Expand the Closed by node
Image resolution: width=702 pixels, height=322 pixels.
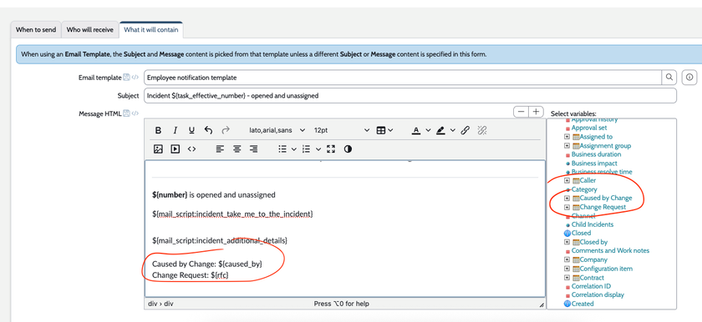[567, 242]
